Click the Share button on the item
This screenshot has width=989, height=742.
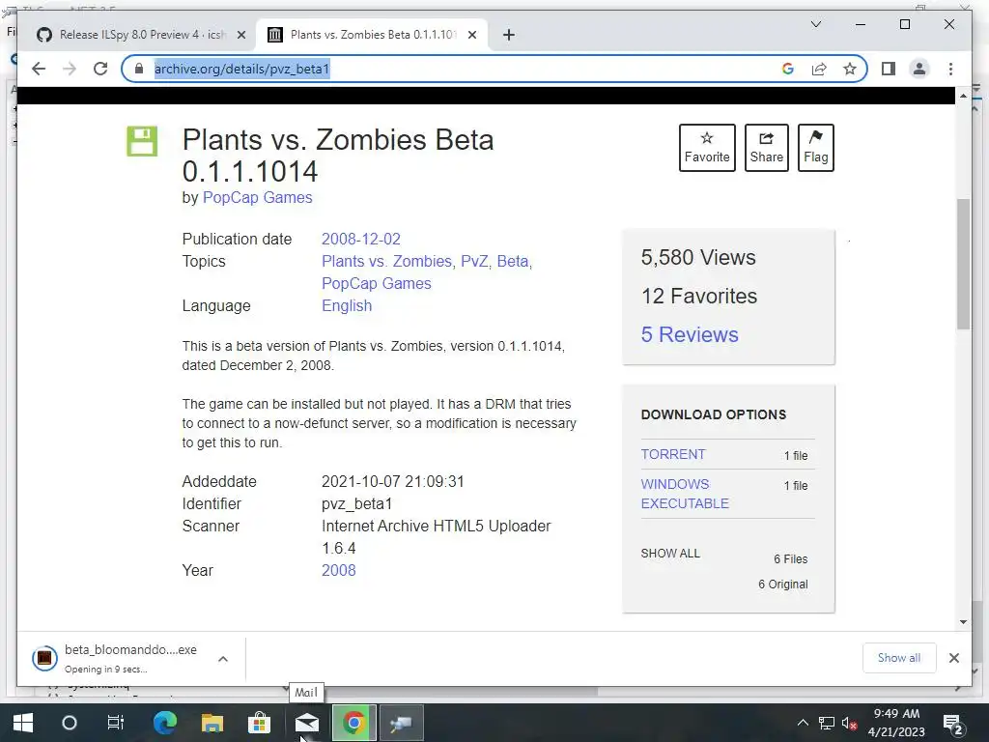tap(766, 148)
